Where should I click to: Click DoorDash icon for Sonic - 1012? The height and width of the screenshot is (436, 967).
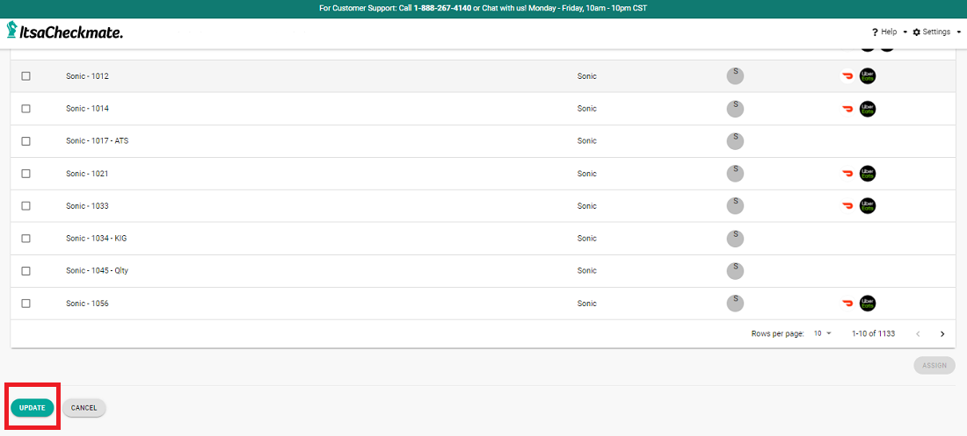click(x=847, y=76)
